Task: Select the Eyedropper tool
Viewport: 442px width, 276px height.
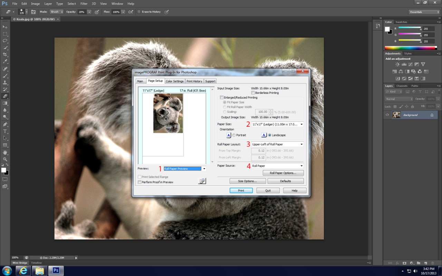Action: (x=5, y=61)
